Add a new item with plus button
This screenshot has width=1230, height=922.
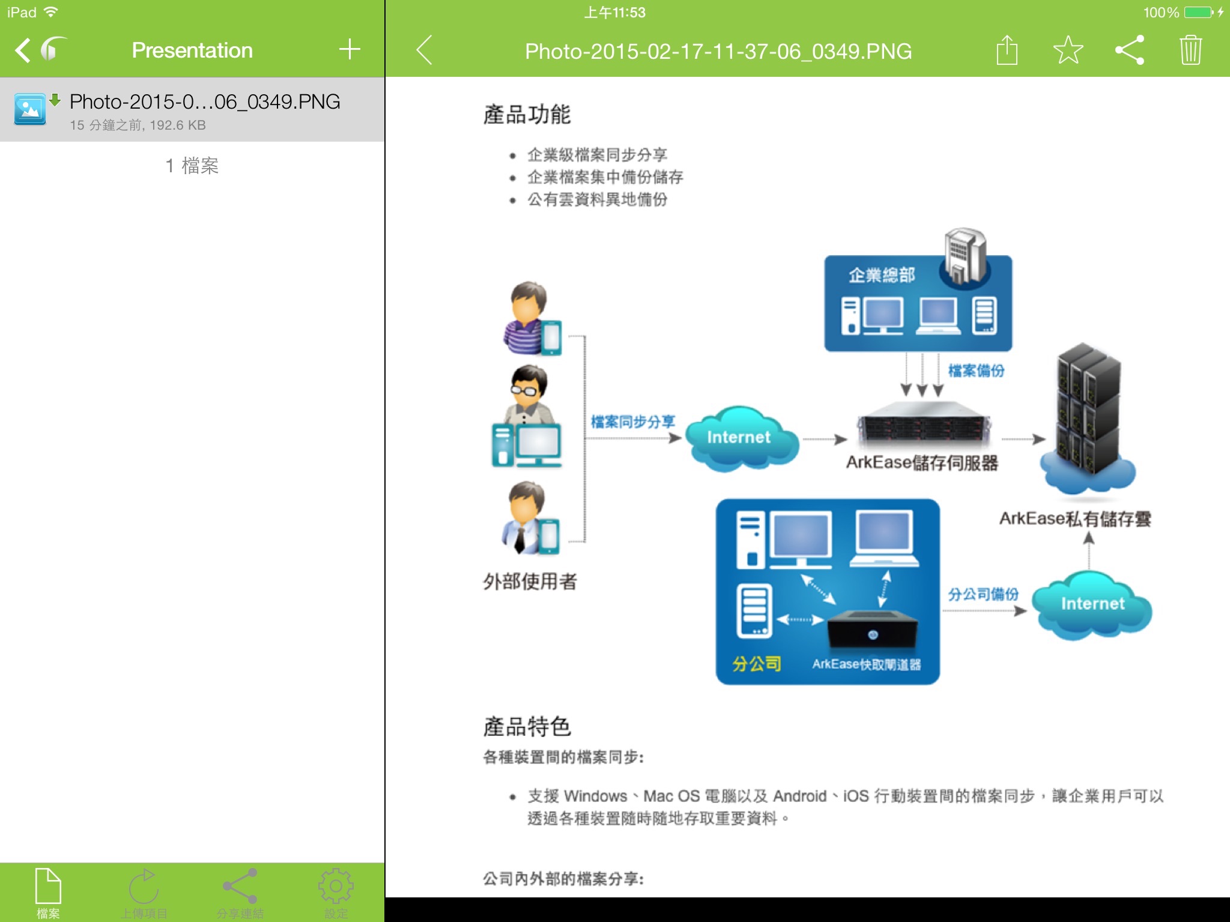pyautogui.click(x=350, y=49)
